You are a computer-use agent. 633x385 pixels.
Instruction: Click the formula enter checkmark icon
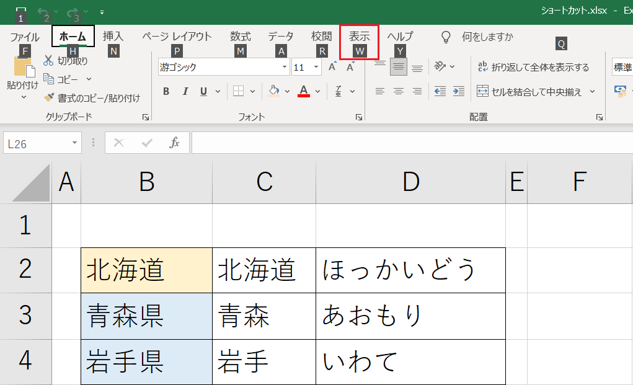coord(147,143)
